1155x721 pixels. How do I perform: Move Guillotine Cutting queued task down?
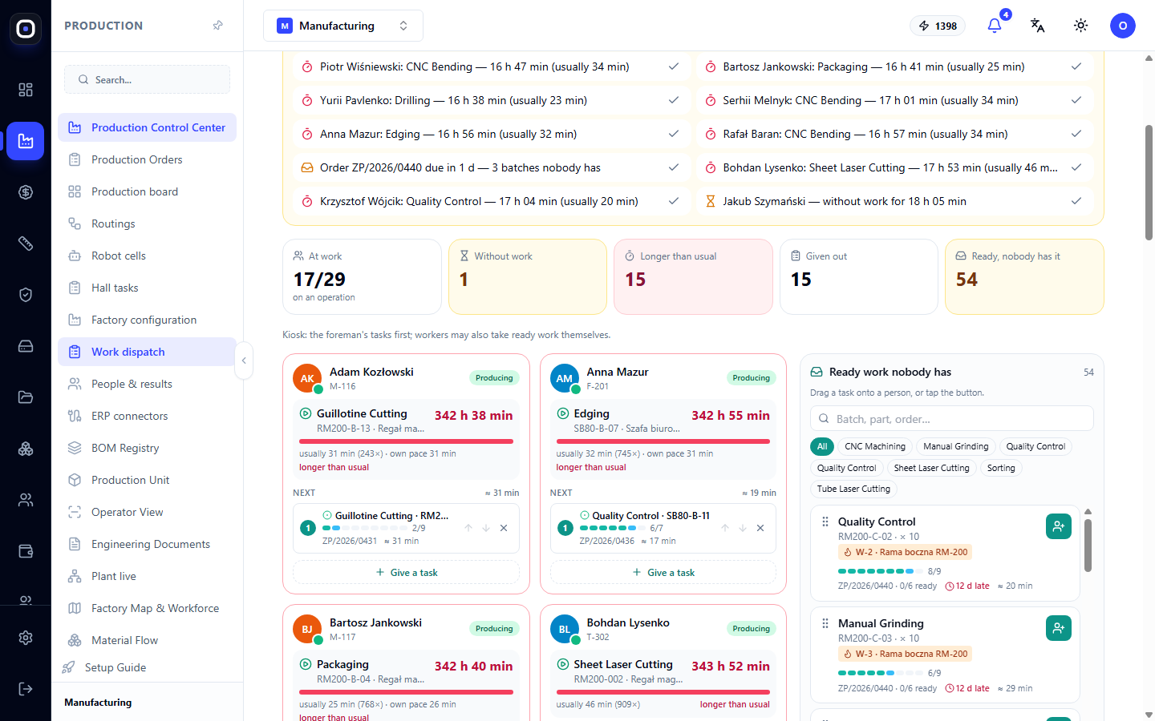486,528
